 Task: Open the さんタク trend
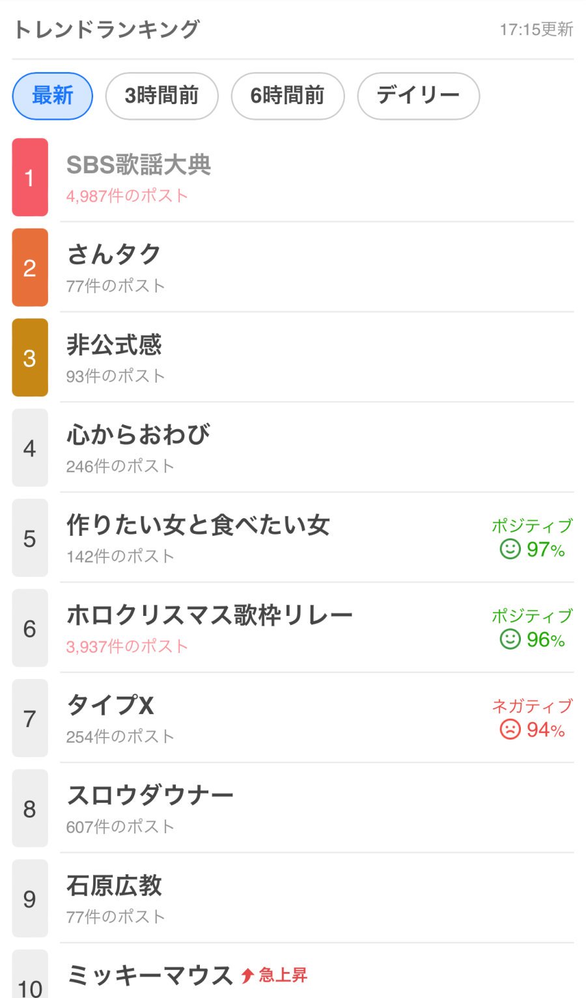tap(114, 255)
